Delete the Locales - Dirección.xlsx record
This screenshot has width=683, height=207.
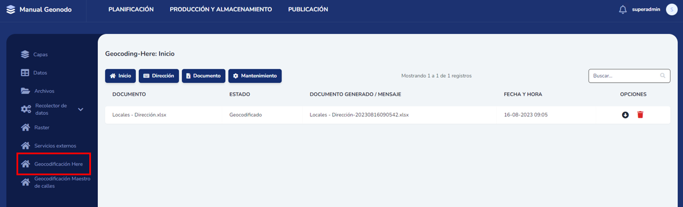pos(640,115)
